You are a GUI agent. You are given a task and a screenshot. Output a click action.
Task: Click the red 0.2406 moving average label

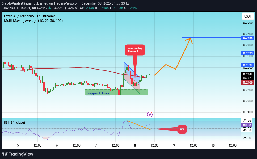[x=248, y=83]
